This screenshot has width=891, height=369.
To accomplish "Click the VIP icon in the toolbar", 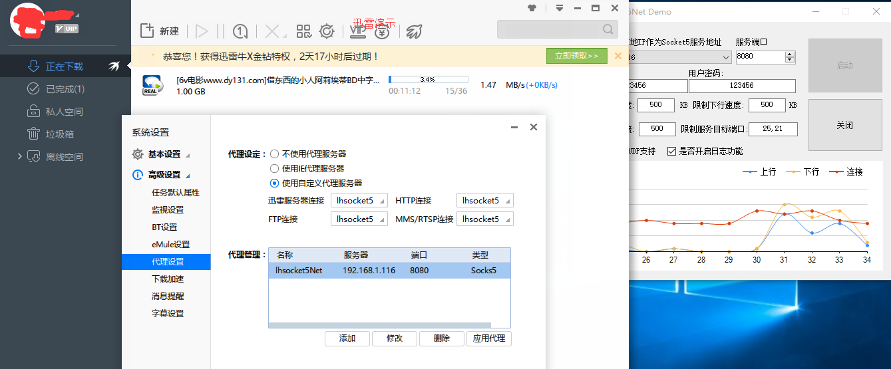I will pyautogui.click(x=357, y=31).
